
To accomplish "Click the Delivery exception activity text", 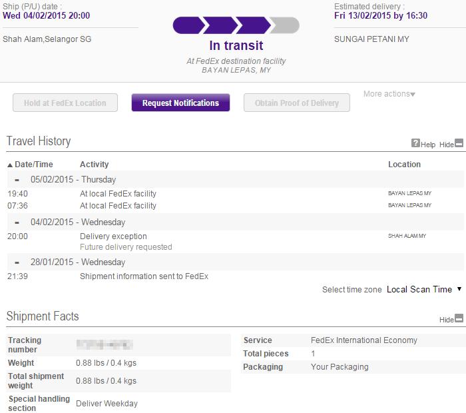I will 113,236.
